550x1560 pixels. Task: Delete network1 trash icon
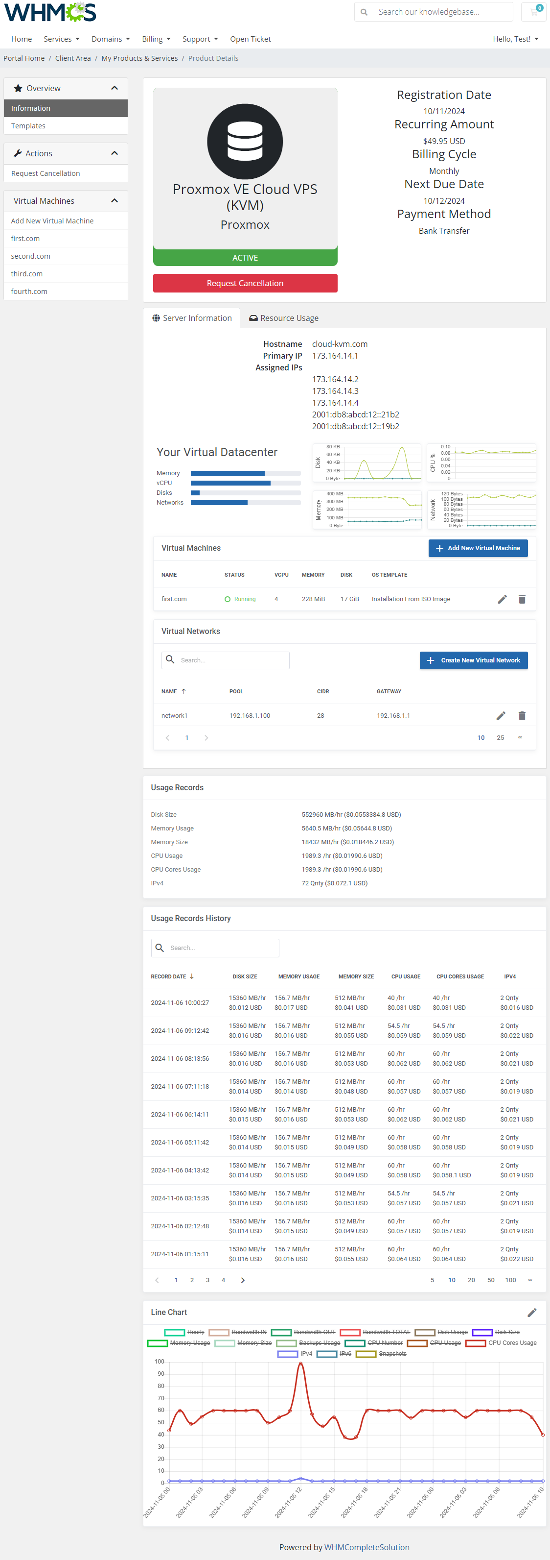[522, 716]
